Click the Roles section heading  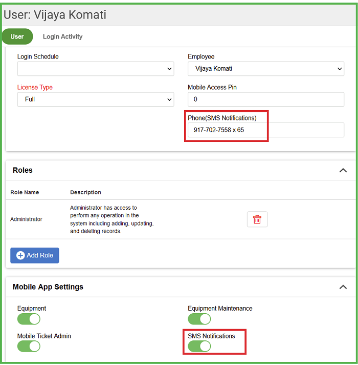tap(23, 170)
